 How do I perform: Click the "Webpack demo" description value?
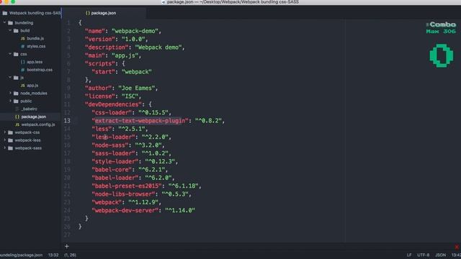tap(158, 47)
